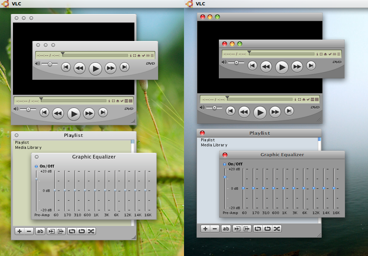Open the VLC menu in the left top bar
Image resolution: width=368 pixels, height=256 pixels.
coord(17,4)
